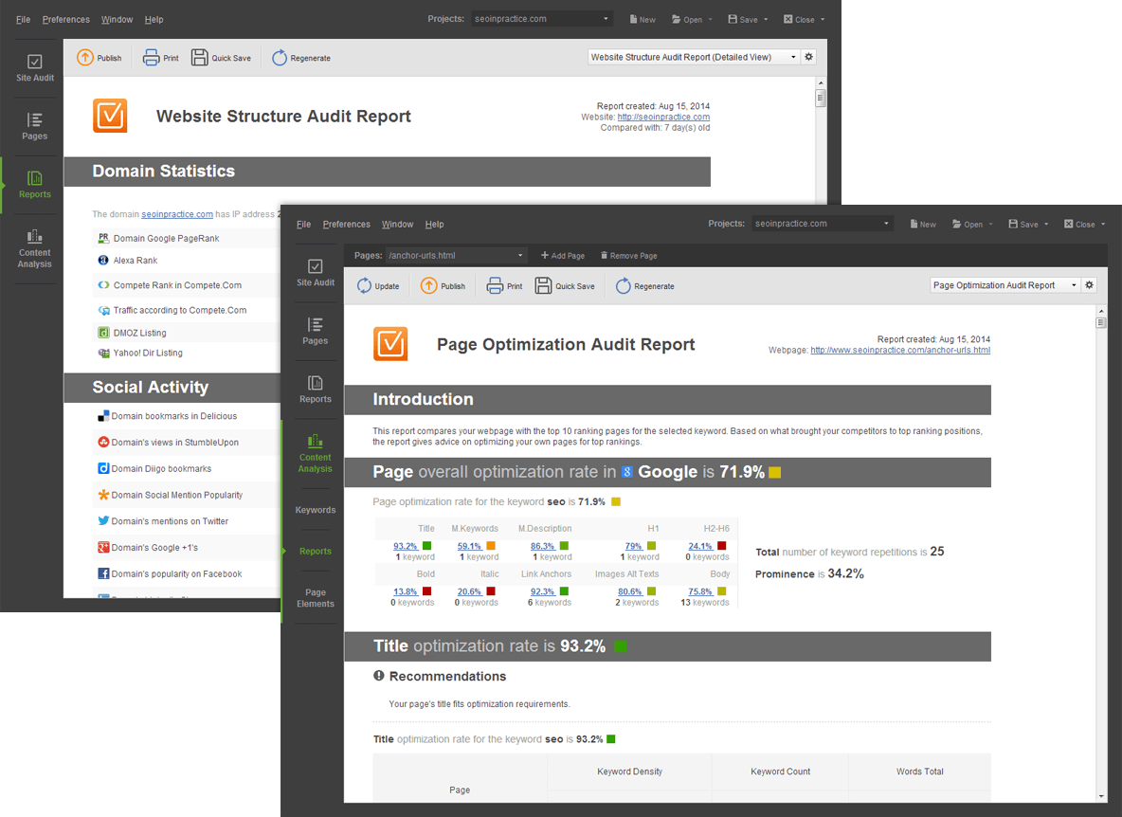Open Content Analysis in the back window sidebar
The width and height of the screenshot is (1122, 817).
(x=34, y=247)
